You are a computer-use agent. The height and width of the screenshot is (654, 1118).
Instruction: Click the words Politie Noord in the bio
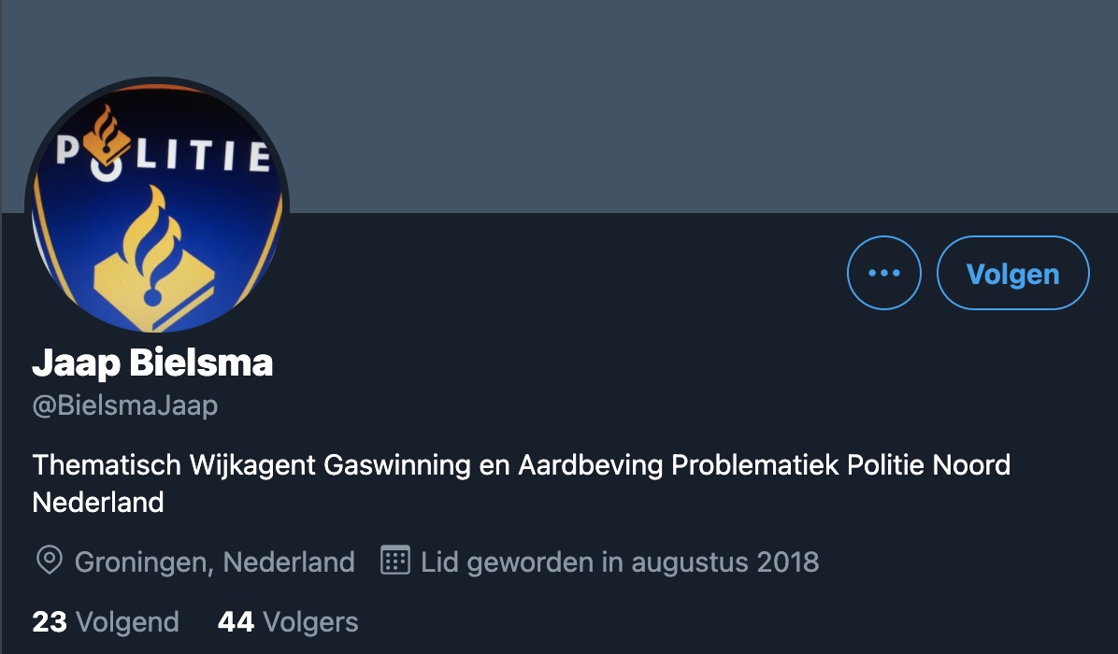click(928, 465)
